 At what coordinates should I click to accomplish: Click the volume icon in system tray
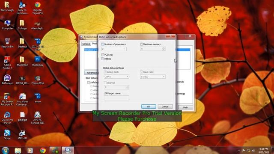tap(253, 151)
